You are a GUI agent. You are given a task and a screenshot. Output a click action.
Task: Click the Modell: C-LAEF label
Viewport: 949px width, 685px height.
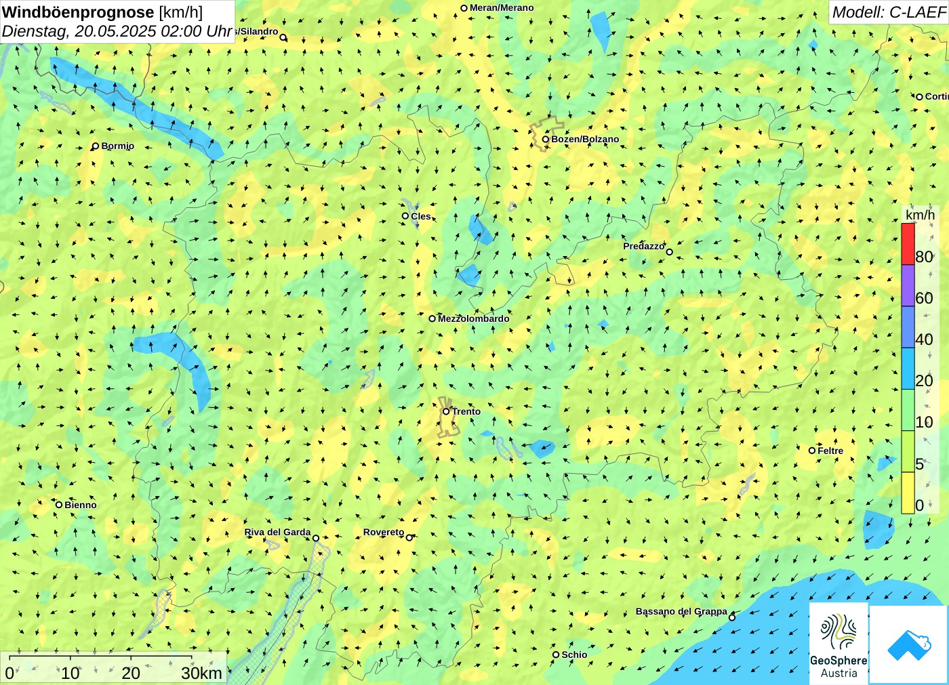tap(889, 12)
